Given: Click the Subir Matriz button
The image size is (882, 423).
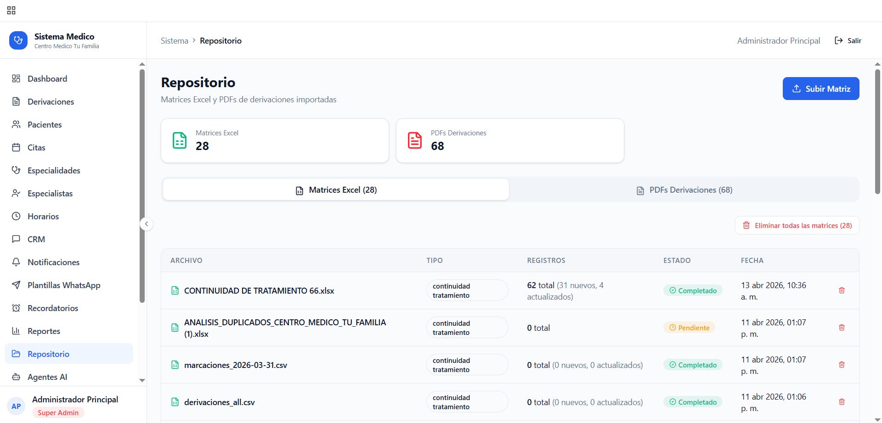Looking at the screenshot, I should [820, 88].
